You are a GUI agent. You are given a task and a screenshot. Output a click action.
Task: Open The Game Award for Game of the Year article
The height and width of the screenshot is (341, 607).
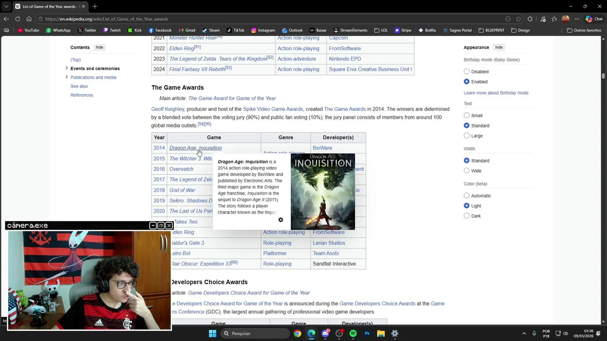(x=232, y=99)
